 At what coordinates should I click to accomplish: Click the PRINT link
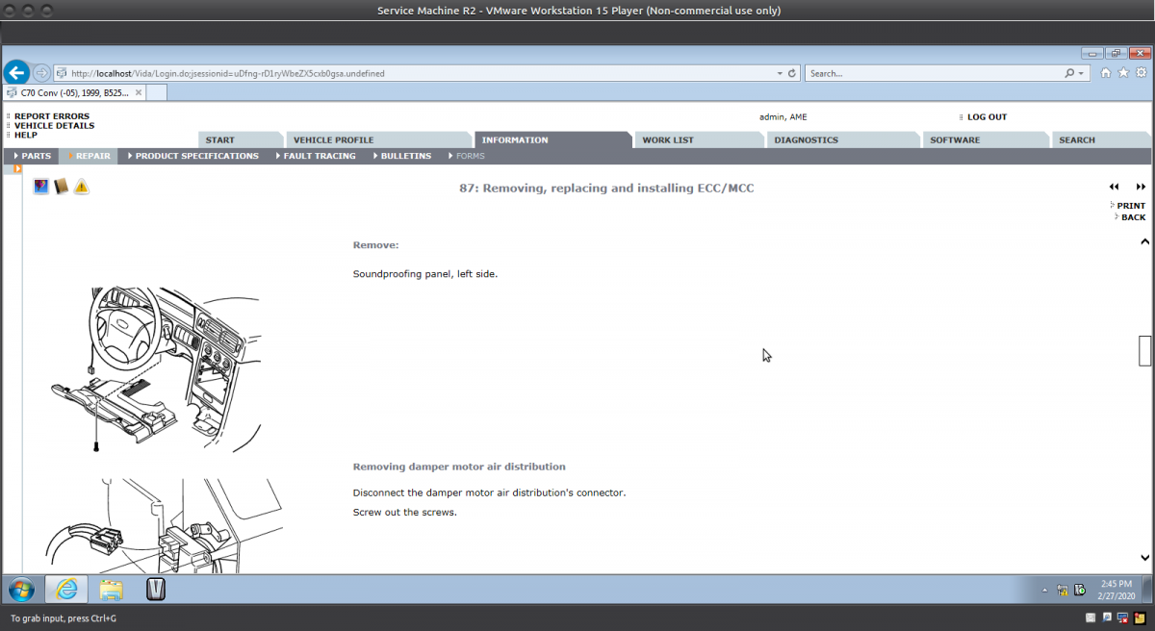click(1130, 206)
